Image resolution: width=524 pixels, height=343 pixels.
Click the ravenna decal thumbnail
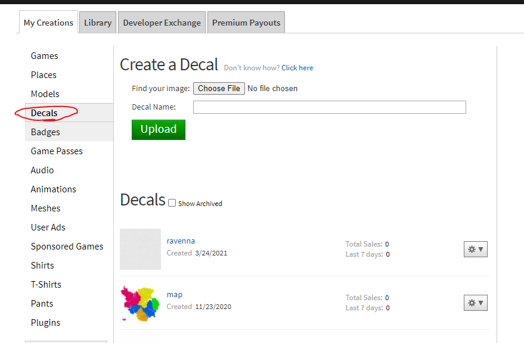140,249
